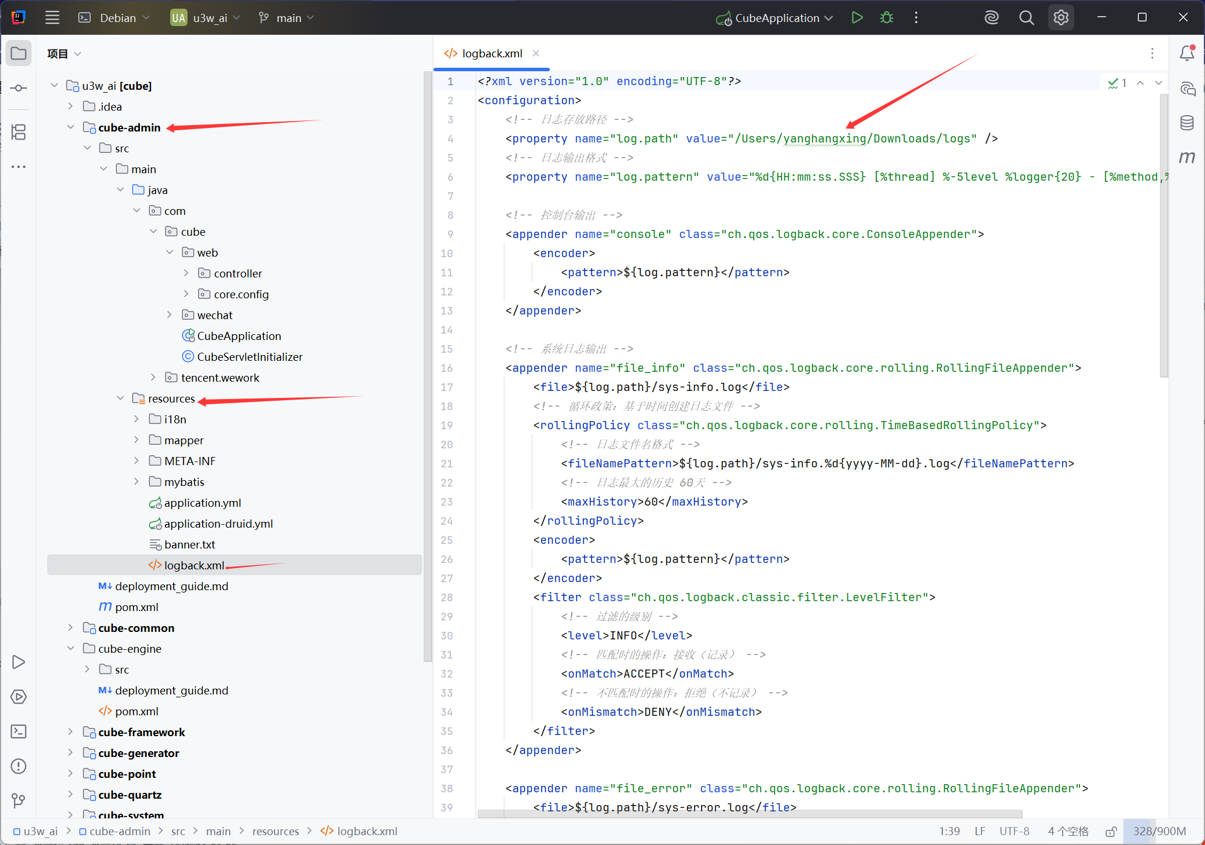The width and height of the screenshot is (1205, 845).
Task: Open the Terminal tool window
Action: click(19, 731)
